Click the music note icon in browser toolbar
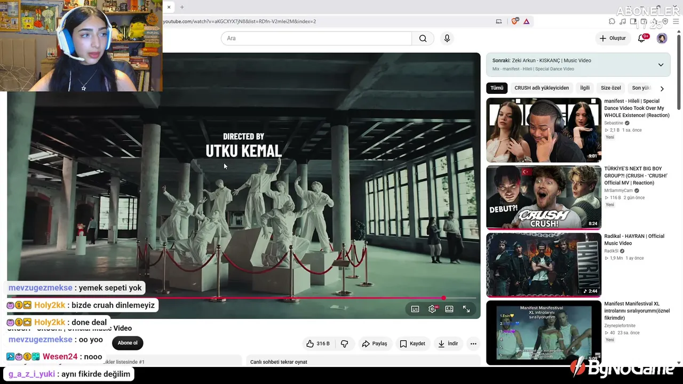This screenshot has width=683, height=384. [x=623, y=21]
